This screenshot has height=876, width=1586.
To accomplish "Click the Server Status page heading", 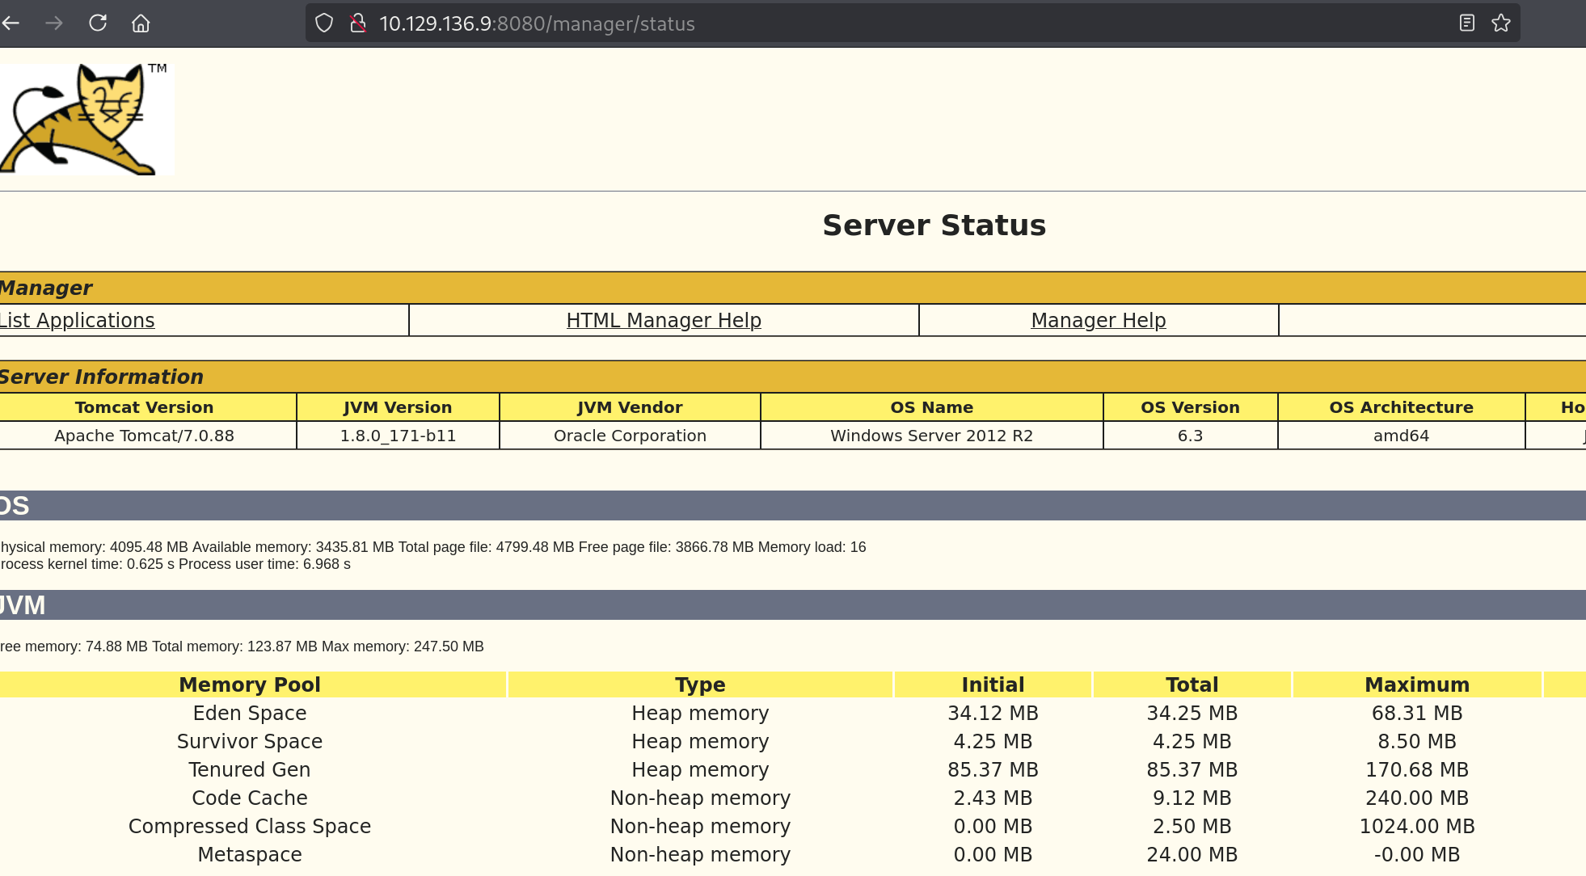I will (x=934, y=225).
